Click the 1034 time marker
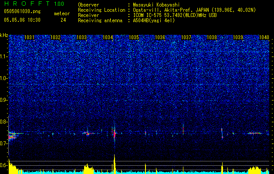 [108, 37]
